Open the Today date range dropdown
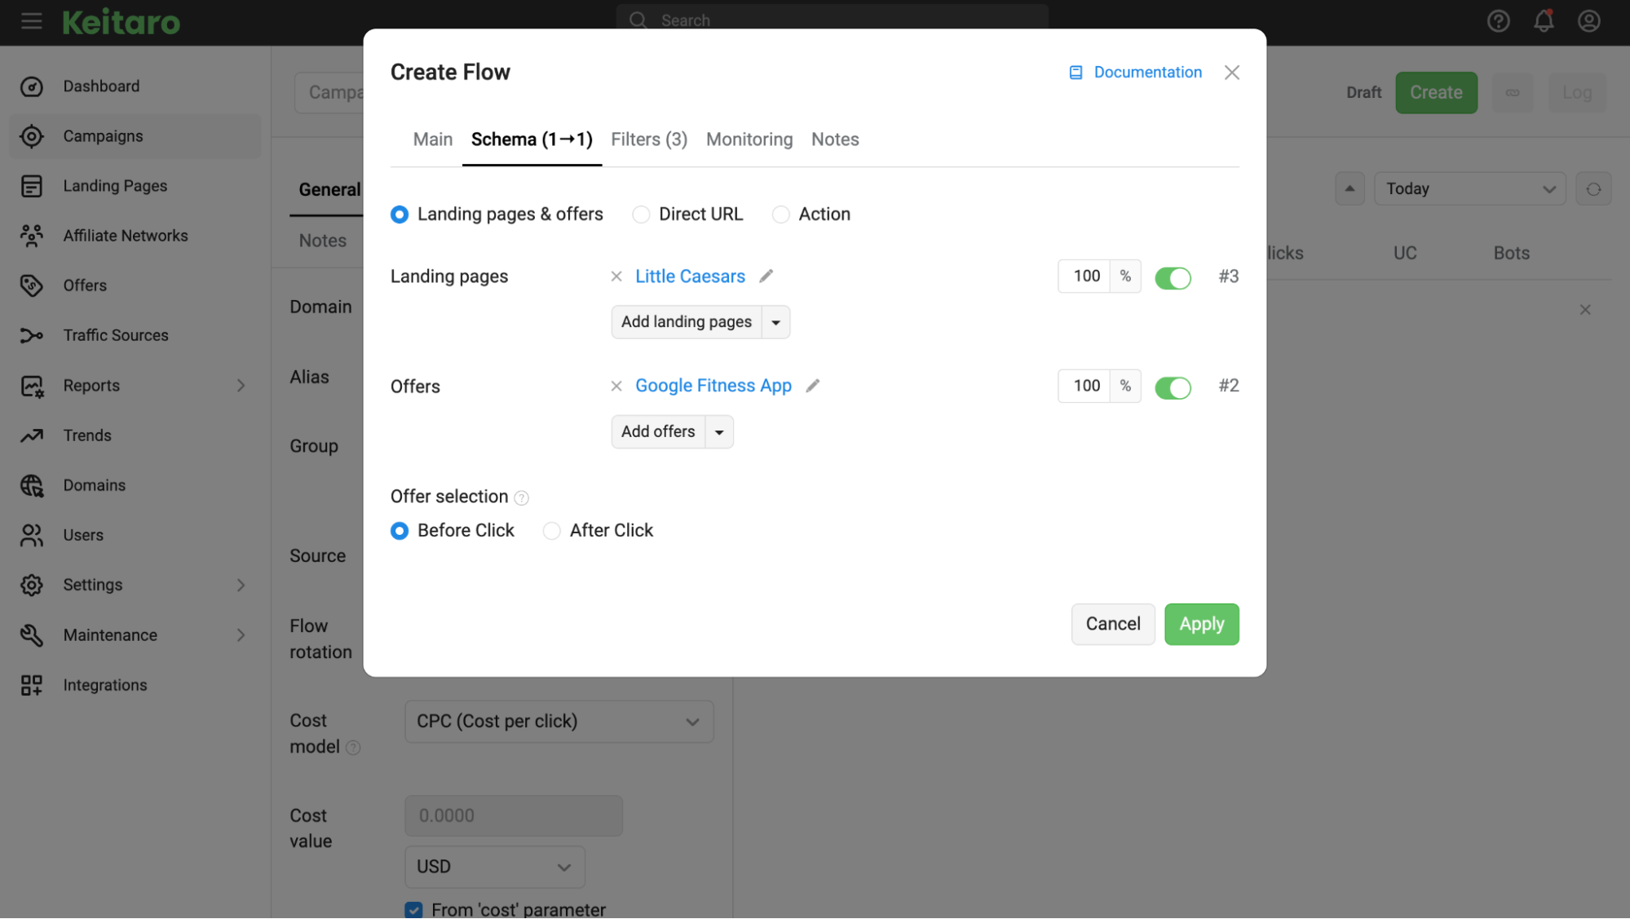 [x=1469, y=189]
